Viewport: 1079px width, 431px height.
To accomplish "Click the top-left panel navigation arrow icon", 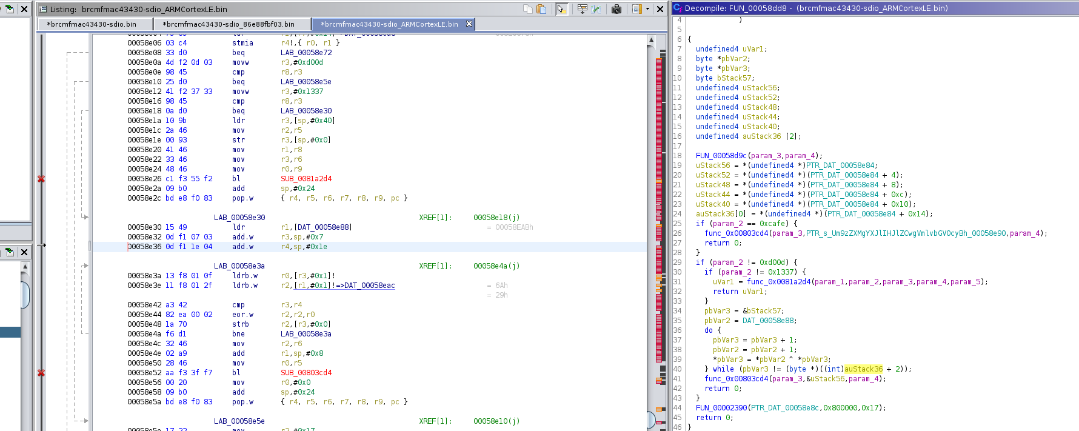I will point(9,9).
